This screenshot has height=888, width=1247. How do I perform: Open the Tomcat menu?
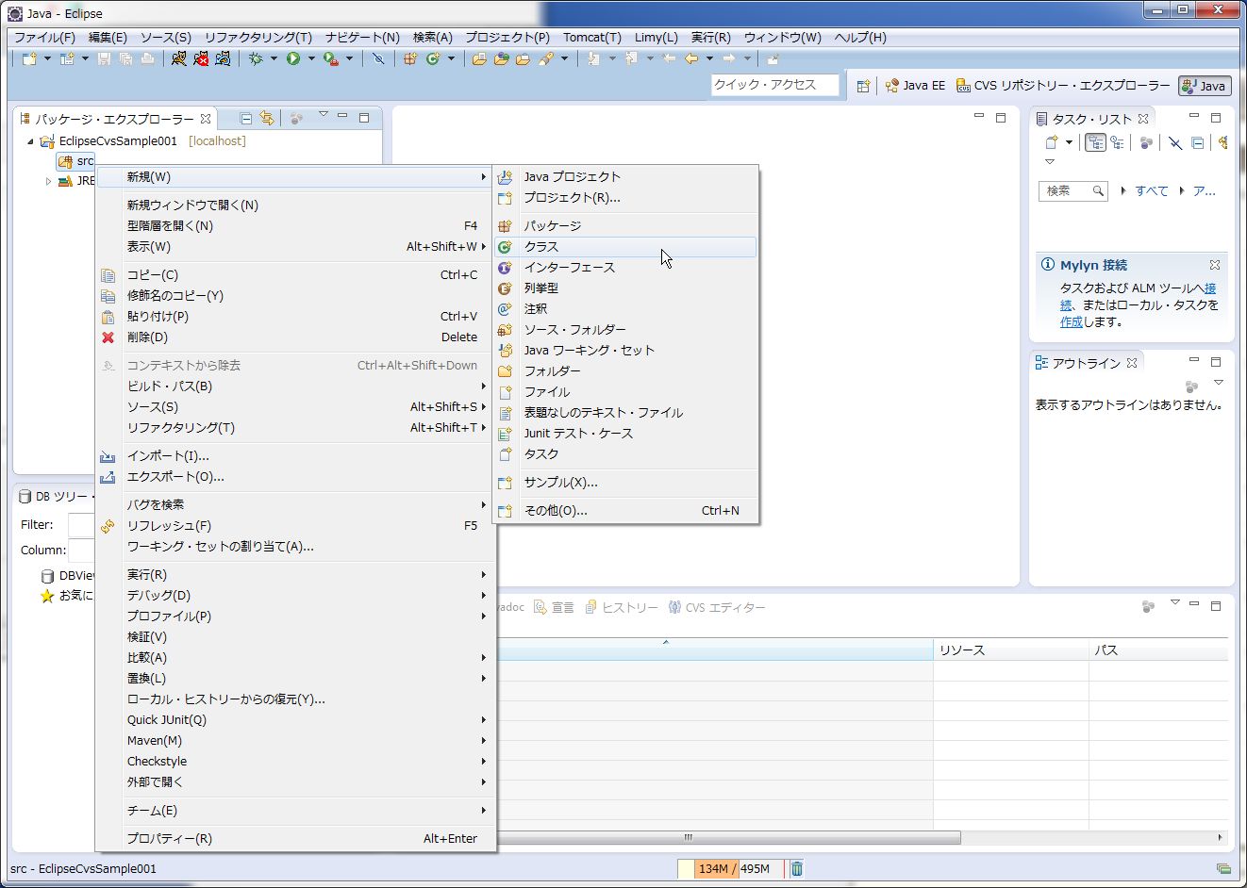coord(591,38)
